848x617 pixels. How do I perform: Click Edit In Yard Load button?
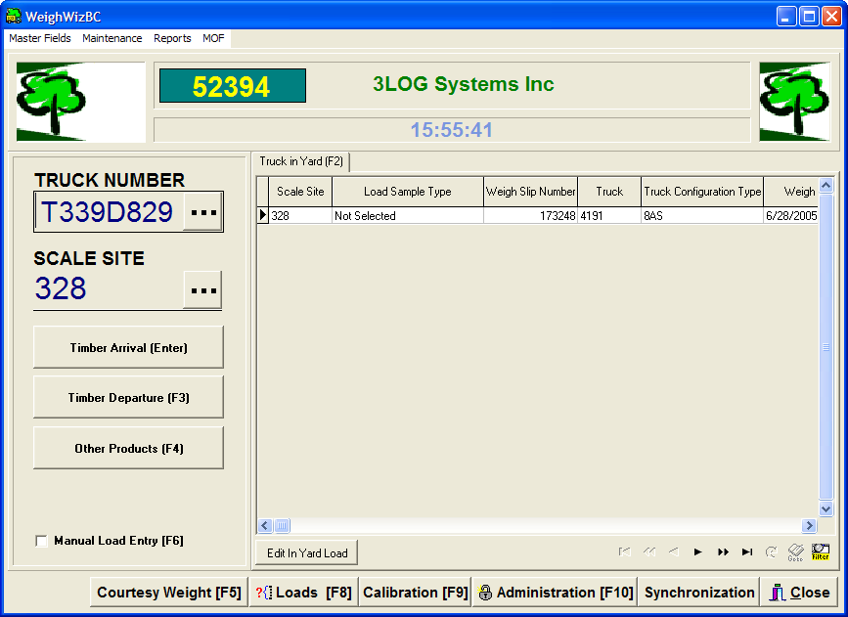point(307,552)
